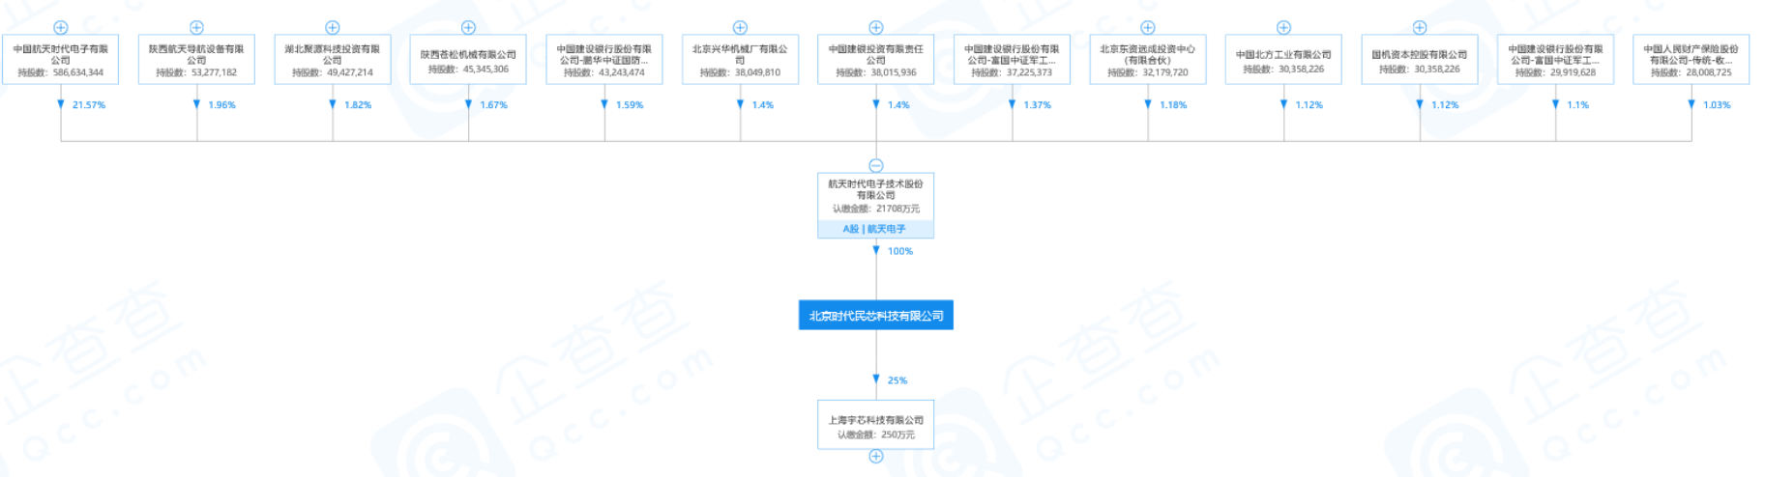Click the 1.03% shareholding label
The image size is (1765, 477).
(1718, 105)
